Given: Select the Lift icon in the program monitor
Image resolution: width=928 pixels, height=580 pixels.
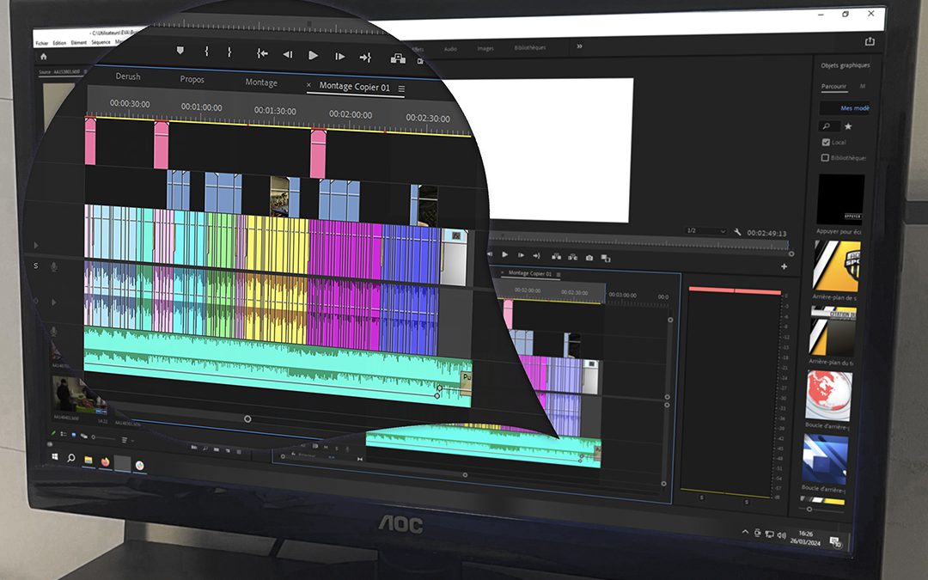Looking at the screenshot, I should tap(556, 254).
